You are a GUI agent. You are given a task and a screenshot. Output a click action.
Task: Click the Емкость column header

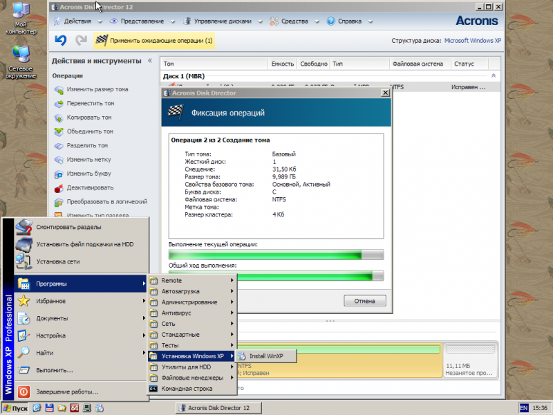click(x=282, y=64)
